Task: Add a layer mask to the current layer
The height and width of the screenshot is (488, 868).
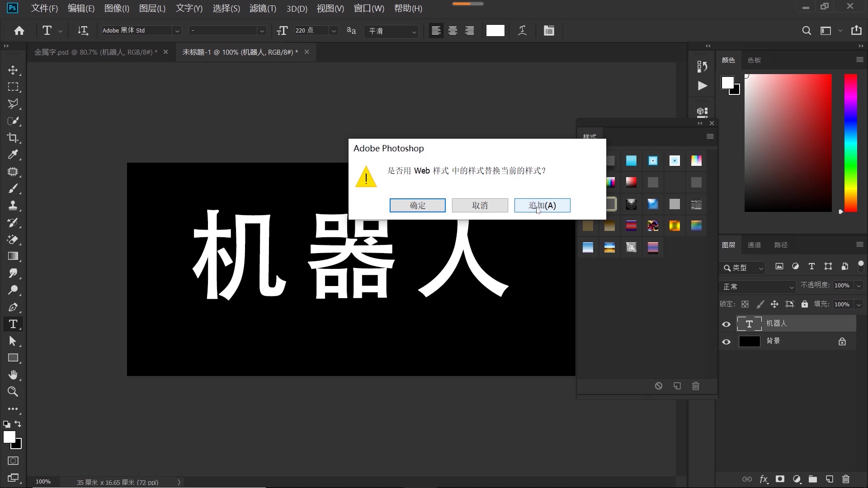Action: pyautogui.click(x=780, y=479)
